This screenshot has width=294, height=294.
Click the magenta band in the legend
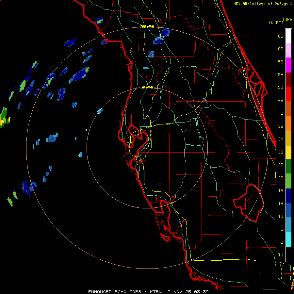pos(288,65)
